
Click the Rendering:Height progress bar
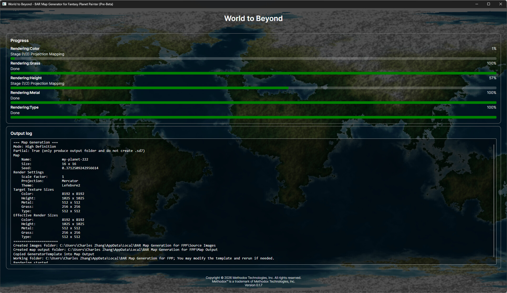click(253, 88)
